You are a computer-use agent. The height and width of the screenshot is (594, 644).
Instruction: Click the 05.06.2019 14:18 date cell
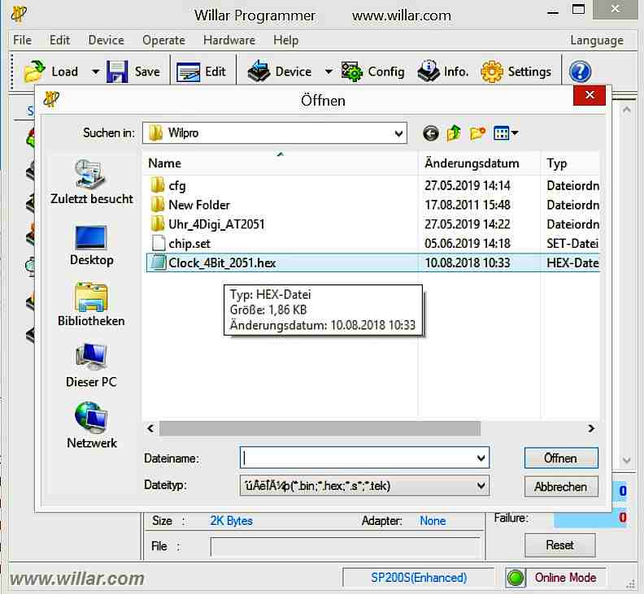pyautogui.click(x=468, y=244)
